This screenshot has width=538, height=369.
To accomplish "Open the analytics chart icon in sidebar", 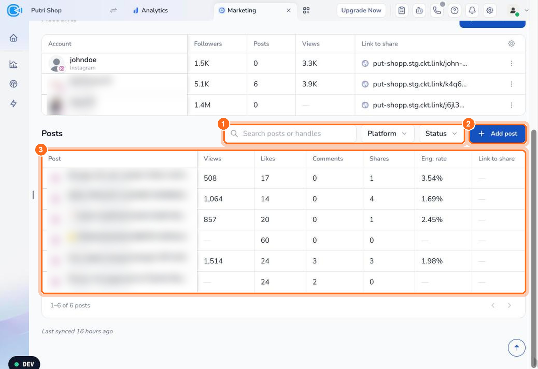I will tap(13, 64).
